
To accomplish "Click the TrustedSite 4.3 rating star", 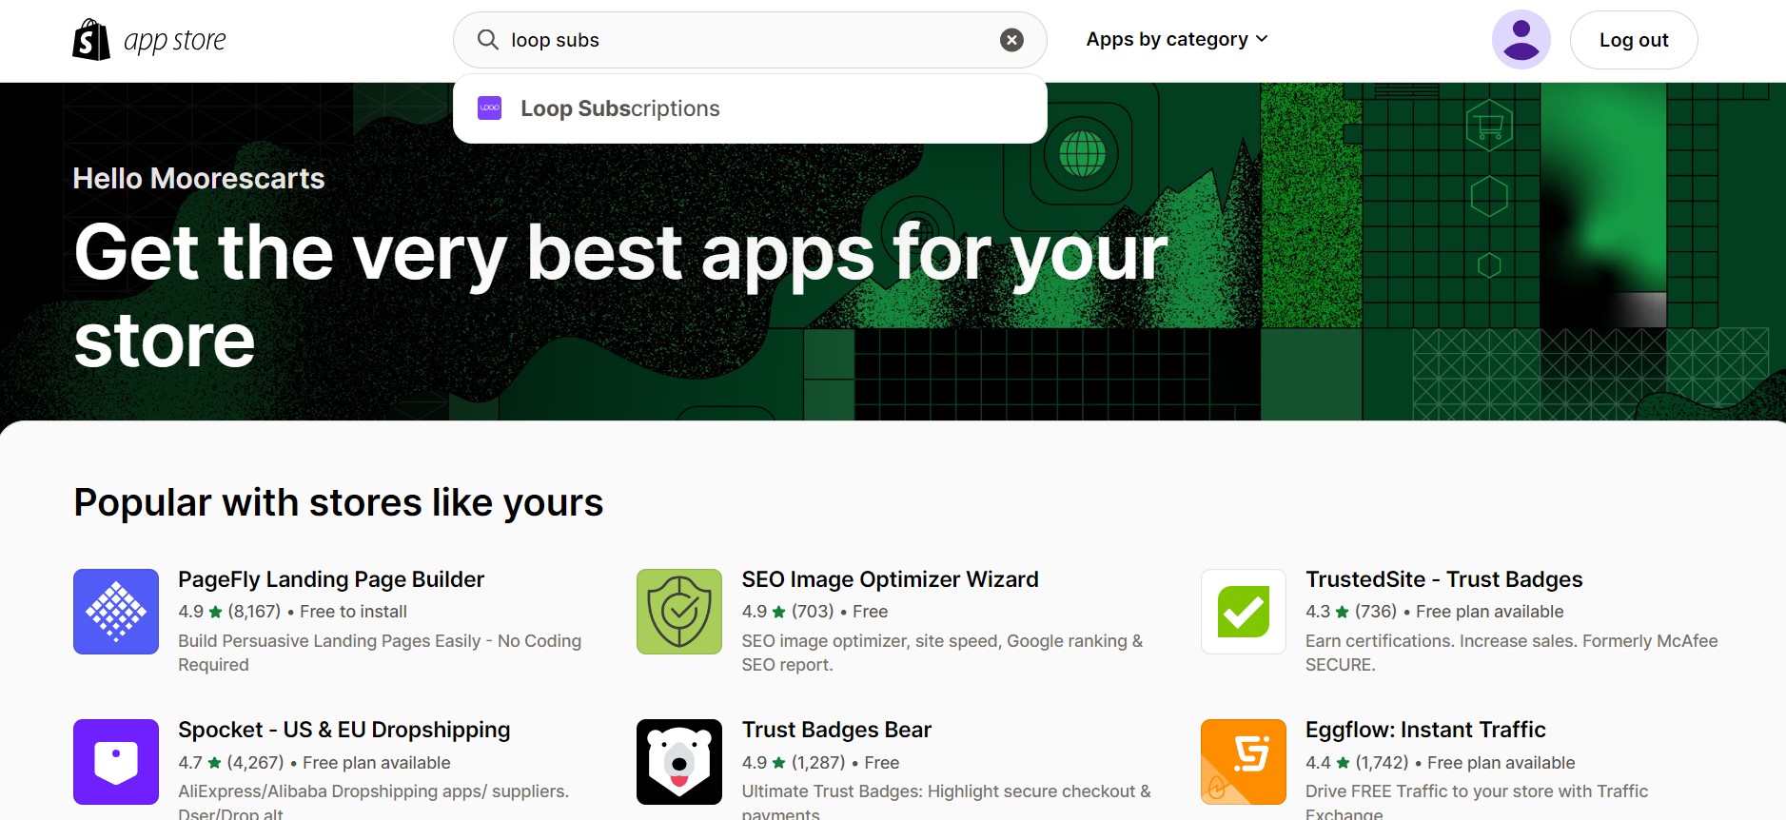I will click(x=1343, y=612).
